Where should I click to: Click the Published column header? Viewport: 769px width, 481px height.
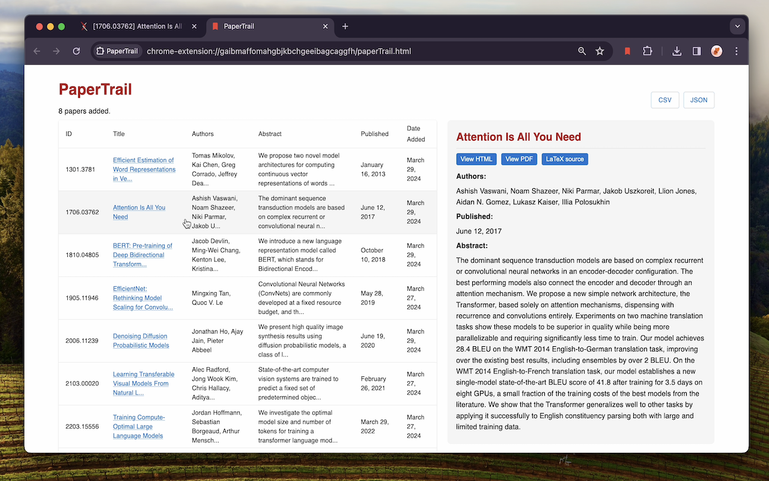[x=374, y=134]
